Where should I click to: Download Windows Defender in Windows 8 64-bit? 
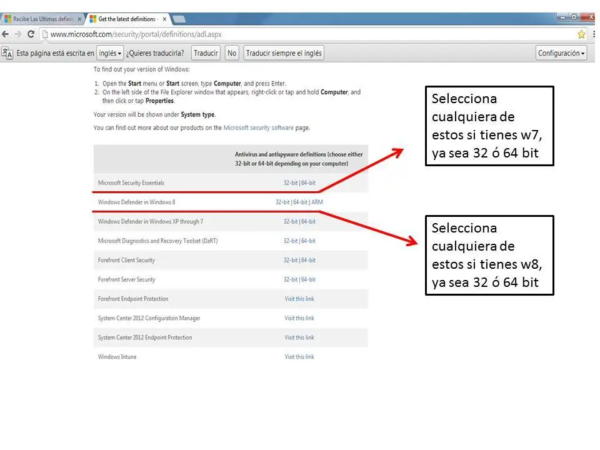click(x=301, y=202)
